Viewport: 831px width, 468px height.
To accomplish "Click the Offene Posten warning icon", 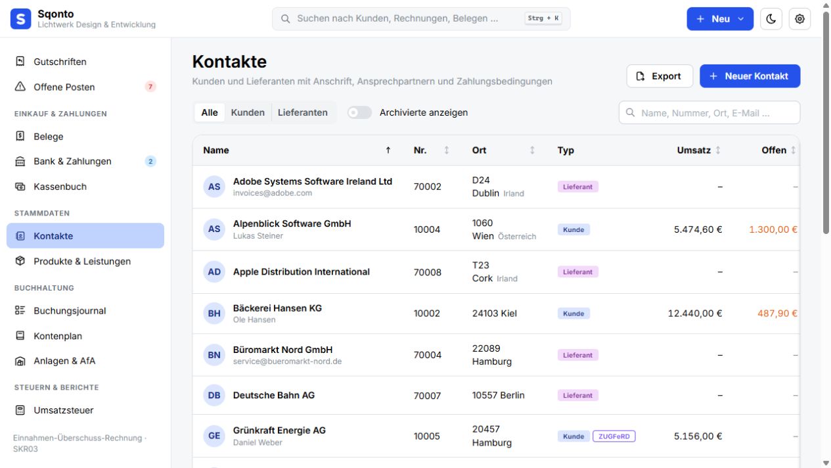I will tap(20, 86).
